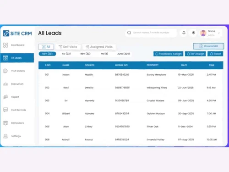Click the user avatar picture
229x172 pixels.
(x=203, y=33)
